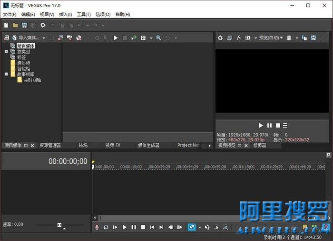Screen dimensions: 333x241
Task: Pause the video preview window
Action: 269,126
